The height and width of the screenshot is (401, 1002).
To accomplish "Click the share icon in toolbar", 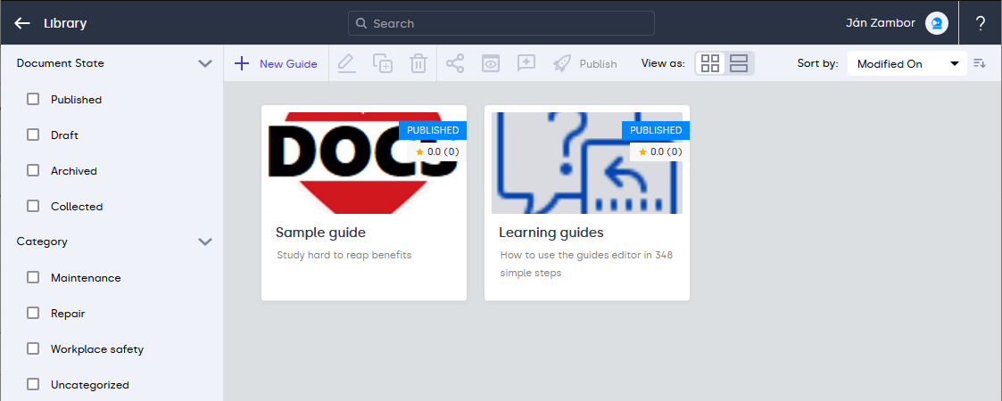I will [455, 63].
